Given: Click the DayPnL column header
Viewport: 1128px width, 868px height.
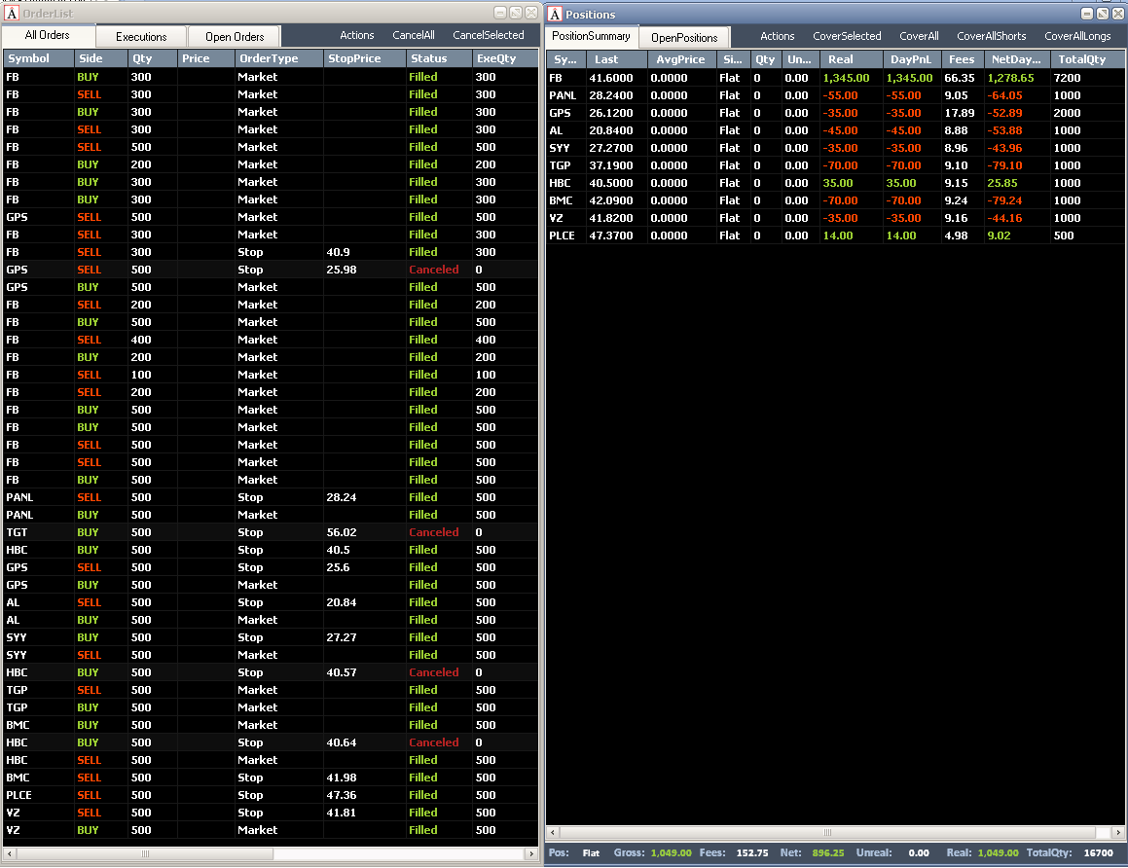Looking at the screenshot, I should click(x=912, y=59).
